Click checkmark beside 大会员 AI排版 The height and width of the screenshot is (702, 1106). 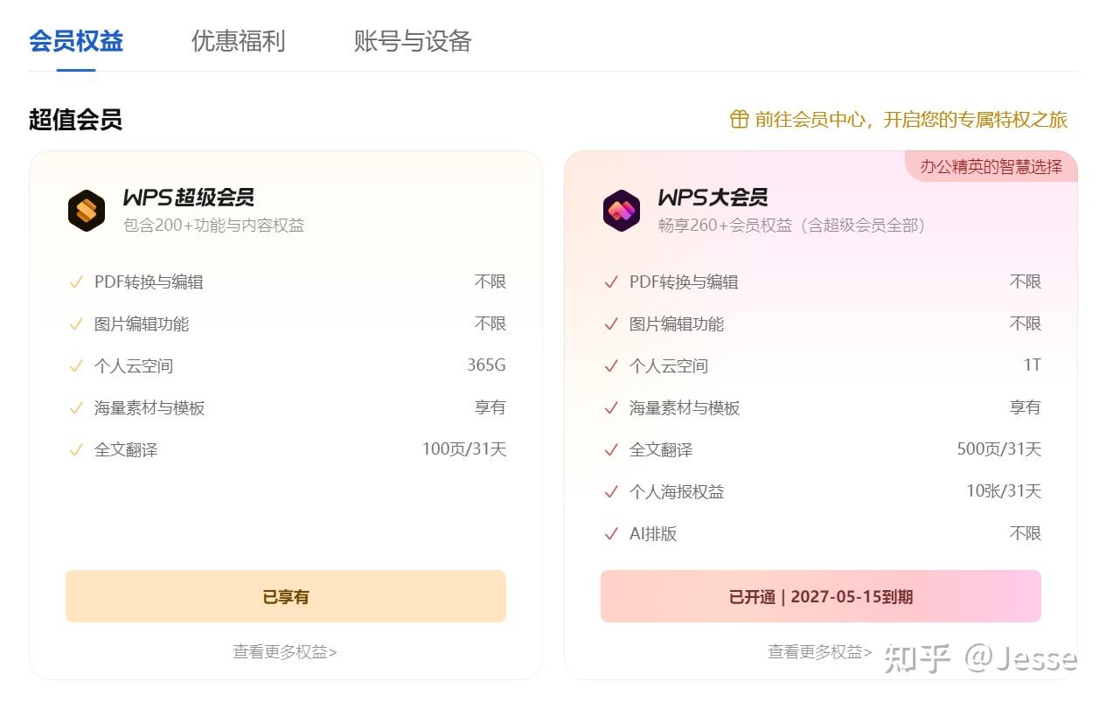(x=611, y=534)
